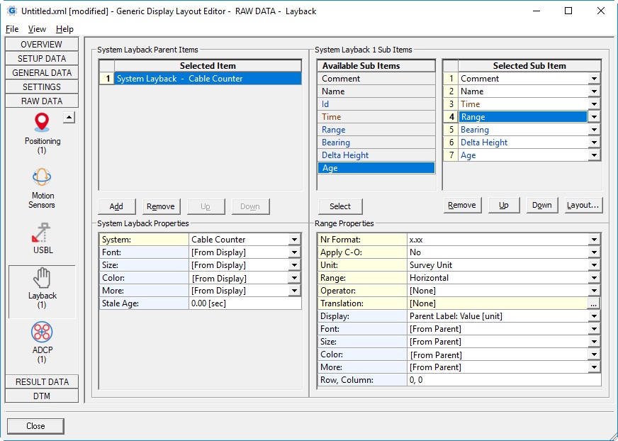Open the Nr Format dropdown
This screenshot has width=618, height=441.
pos(594,240)
